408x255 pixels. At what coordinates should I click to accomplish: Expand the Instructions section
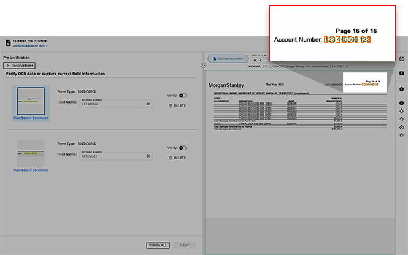point(20,66)
